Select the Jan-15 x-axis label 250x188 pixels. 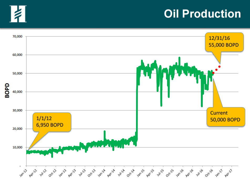click(x=141, y=173)
